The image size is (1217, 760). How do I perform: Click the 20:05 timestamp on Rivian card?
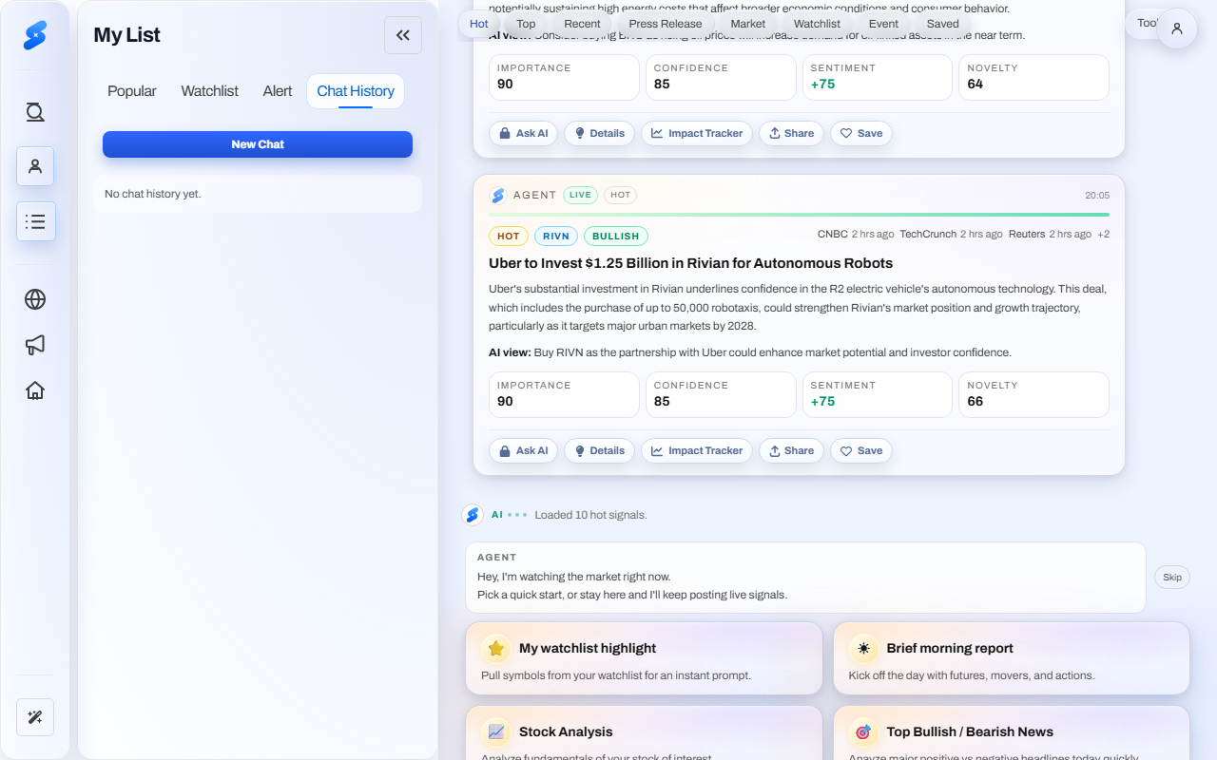pyautogui.click(x=1097, y=195)
